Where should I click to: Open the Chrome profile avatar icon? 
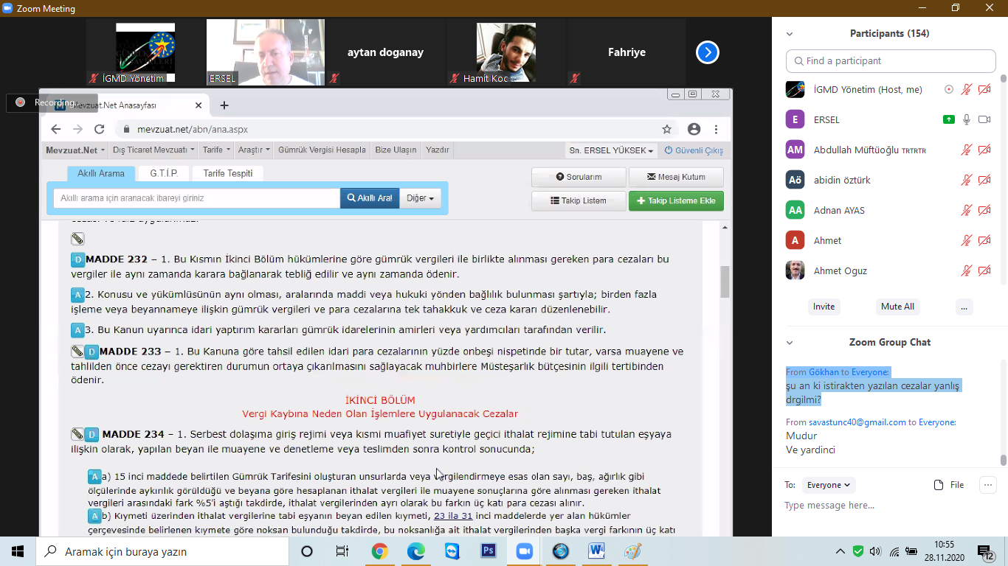694,129
